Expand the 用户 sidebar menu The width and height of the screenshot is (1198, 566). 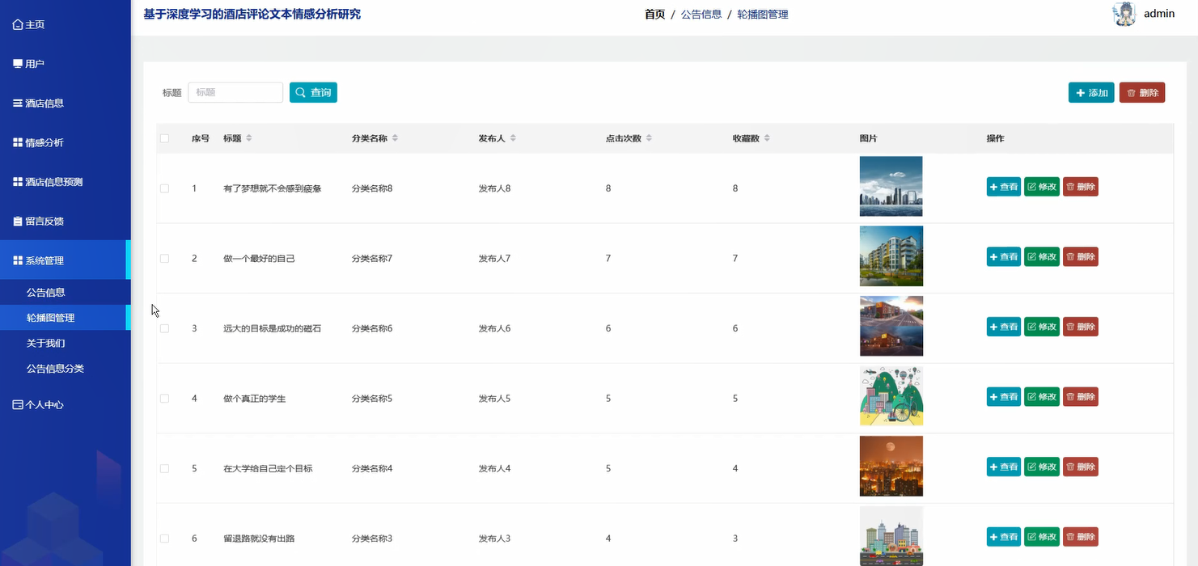(65, 64)
